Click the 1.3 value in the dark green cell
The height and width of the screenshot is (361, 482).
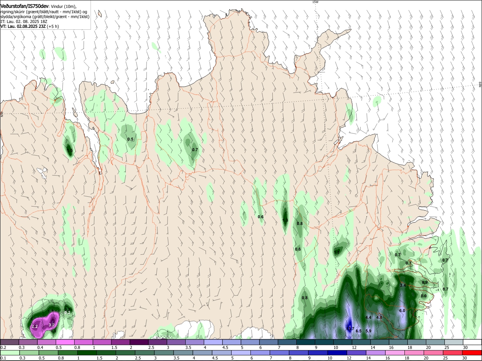pyautogui.click(x=285, y=220)
